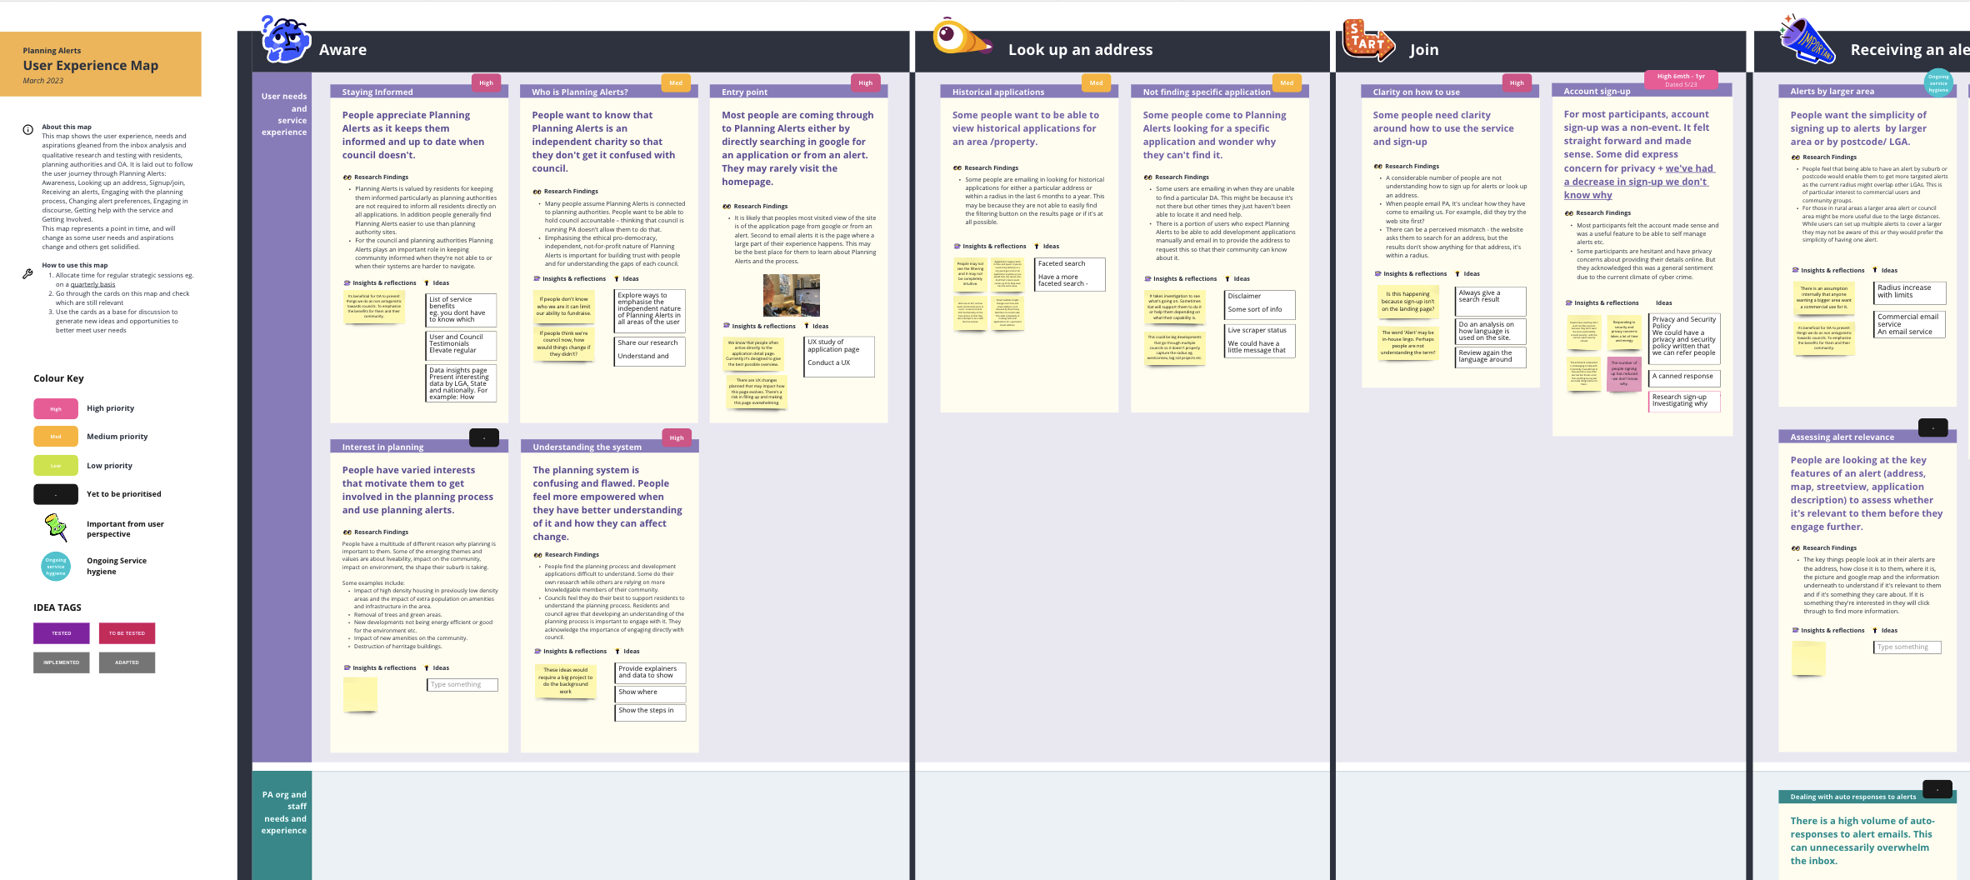Click the info icon next to About this map
The width and height of the screenshot is (1970, 880).
pos(27,129)
